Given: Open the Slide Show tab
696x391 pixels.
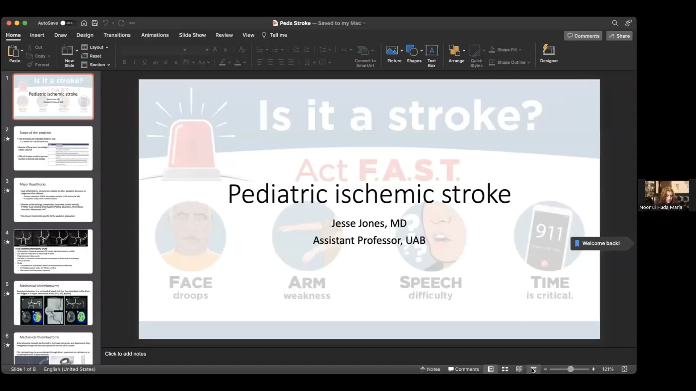Looking at the screenshot, I should (x=192, y=35).
